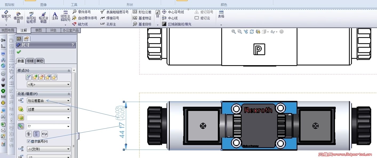Open the 其它 other tab
Viewport: 377px width, 158px height.
(40, 61)
